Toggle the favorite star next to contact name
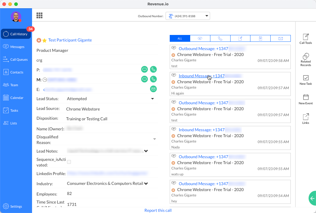Image resolution: width=316 pixels, height=213 pixels. point(45,40)
